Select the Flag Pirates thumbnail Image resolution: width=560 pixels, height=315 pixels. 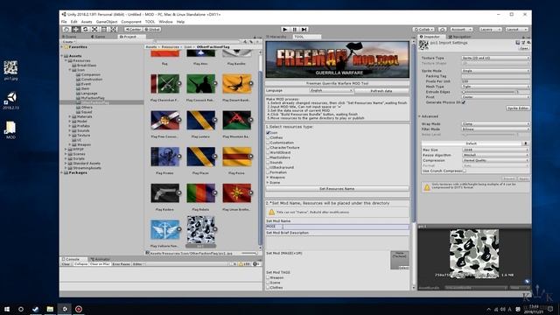[165, 157]
